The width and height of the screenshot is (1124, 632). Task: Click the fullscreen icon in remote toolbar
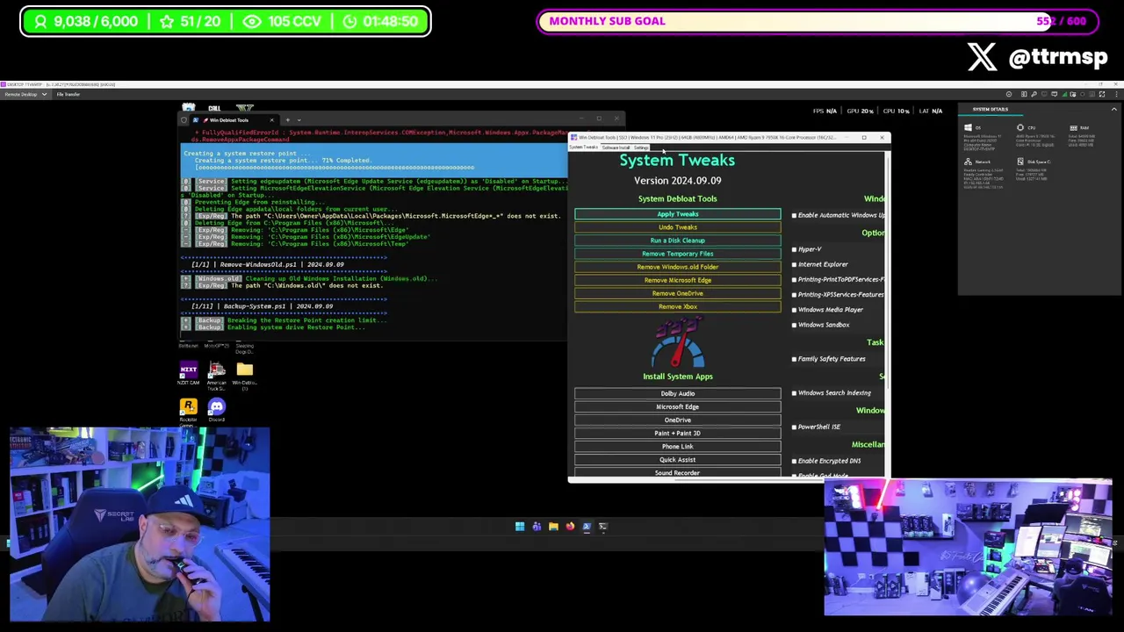[x=1101, y=94]
